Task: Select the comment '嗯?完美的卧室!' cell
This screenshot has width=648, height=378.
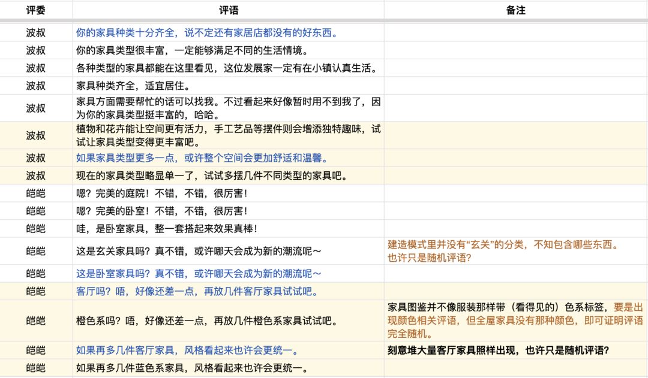Action: click(x=229, y=211)
